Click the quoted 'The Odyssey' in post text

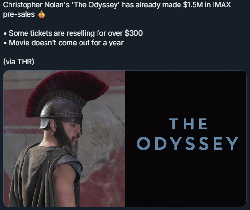tap(96, 5)
